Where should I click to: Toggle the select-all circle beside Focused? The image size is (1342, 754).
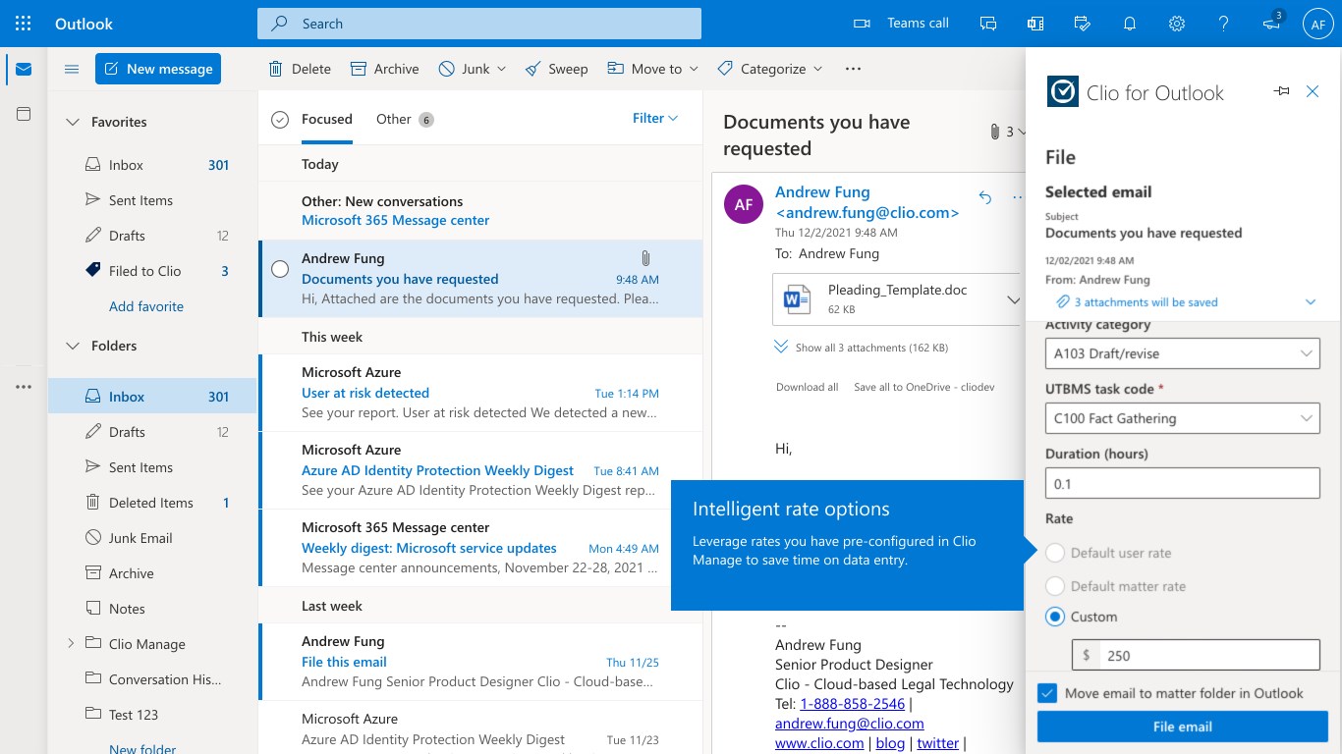pyautogui.click(x=280, y=119)
